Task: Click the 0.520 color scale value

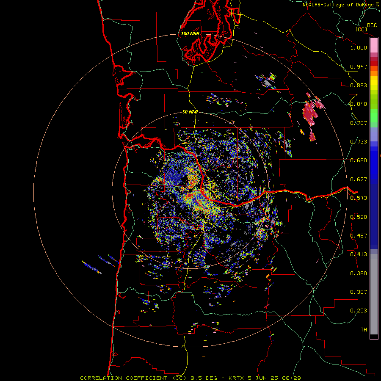Action: [x=359, y=217]
